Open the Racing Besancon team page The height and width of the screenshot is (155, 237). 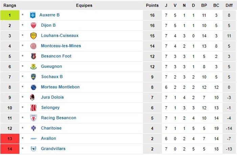point(59,118)
